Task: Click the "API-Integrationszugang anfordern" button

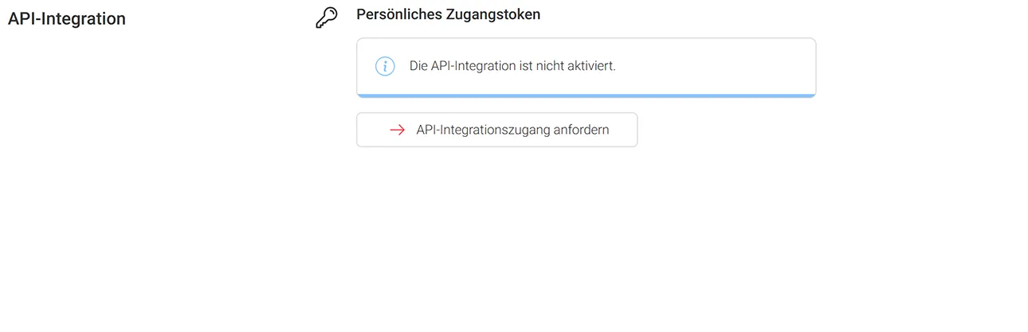Action: (x=496, y=130)
